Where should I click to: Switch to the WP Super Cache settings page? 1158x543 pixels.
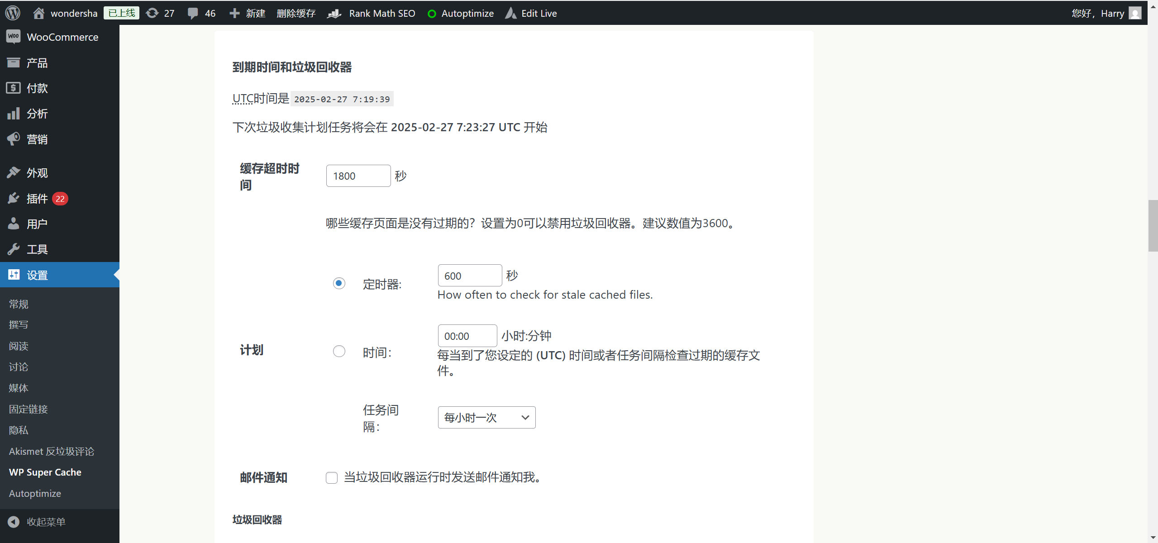coord(45,472)
